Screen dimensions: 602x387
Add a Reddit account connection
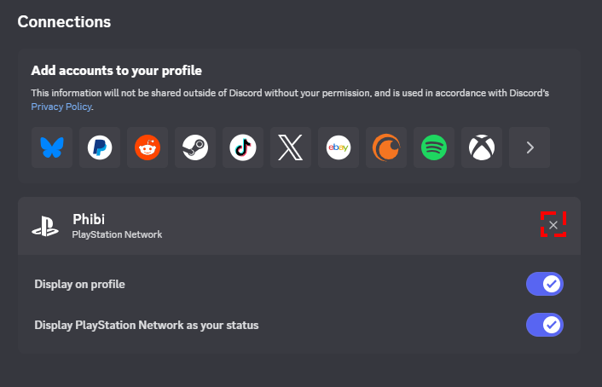148,148
